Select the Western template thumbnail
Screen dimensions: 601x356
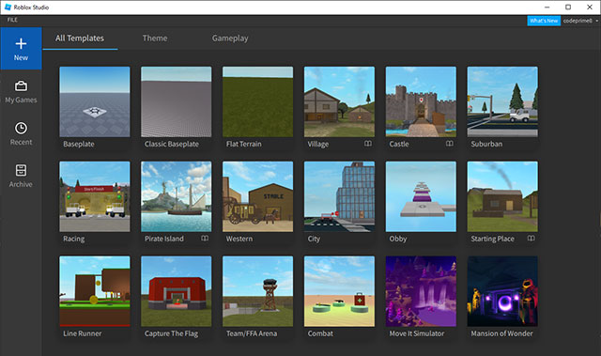tap(257, 196)
